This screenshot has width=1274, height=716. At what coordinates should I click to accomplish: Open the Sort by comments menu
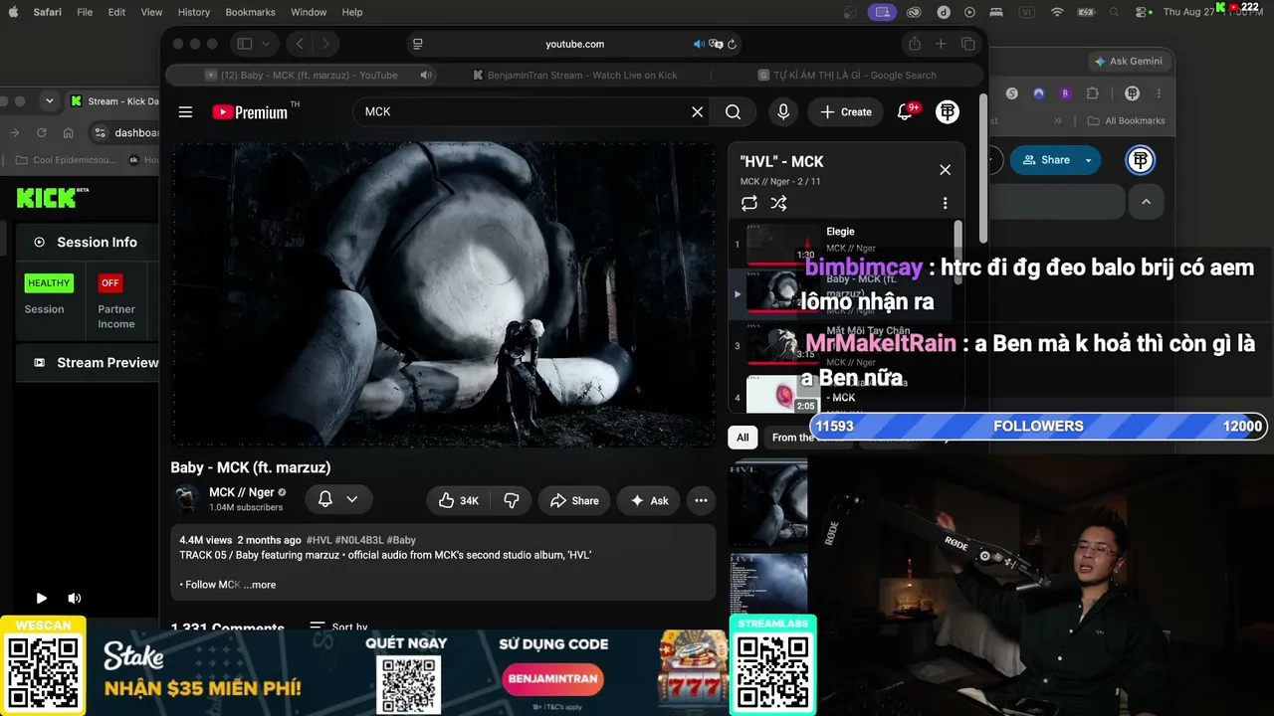click(x=338, y=627)
